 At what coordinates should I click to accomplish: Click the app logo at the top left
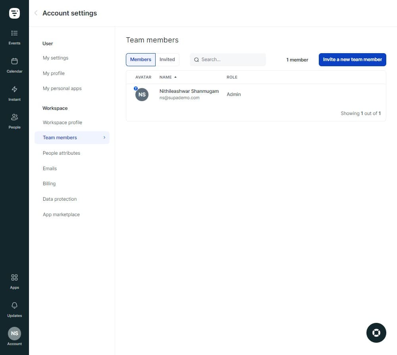14,13
